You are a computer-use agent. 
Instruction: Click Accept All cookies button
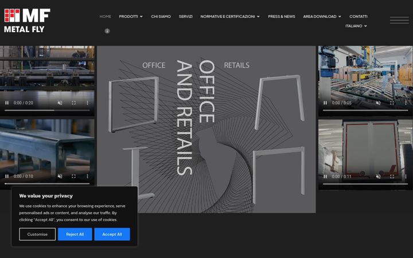pos(112,234)
